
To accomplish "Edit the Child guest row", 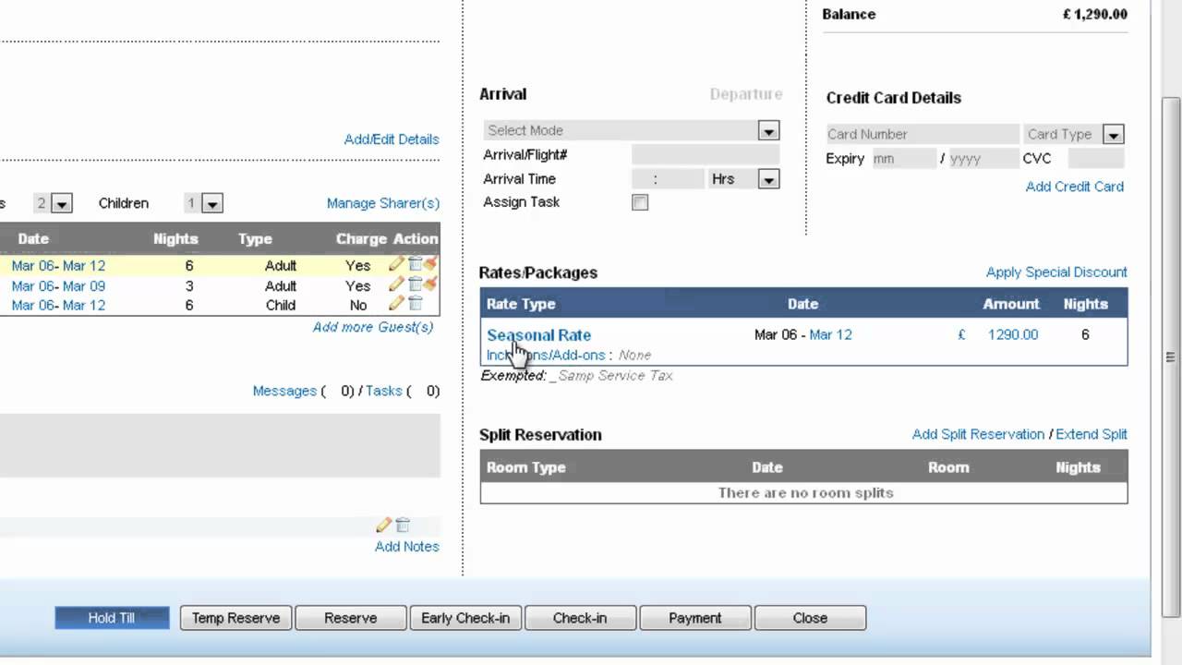I will 396,304.
